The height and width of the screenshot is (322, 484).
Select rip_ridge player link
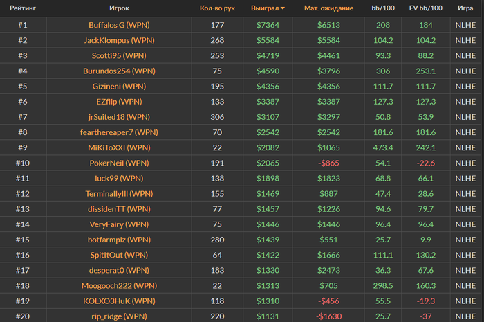click(x=119, y=316)
